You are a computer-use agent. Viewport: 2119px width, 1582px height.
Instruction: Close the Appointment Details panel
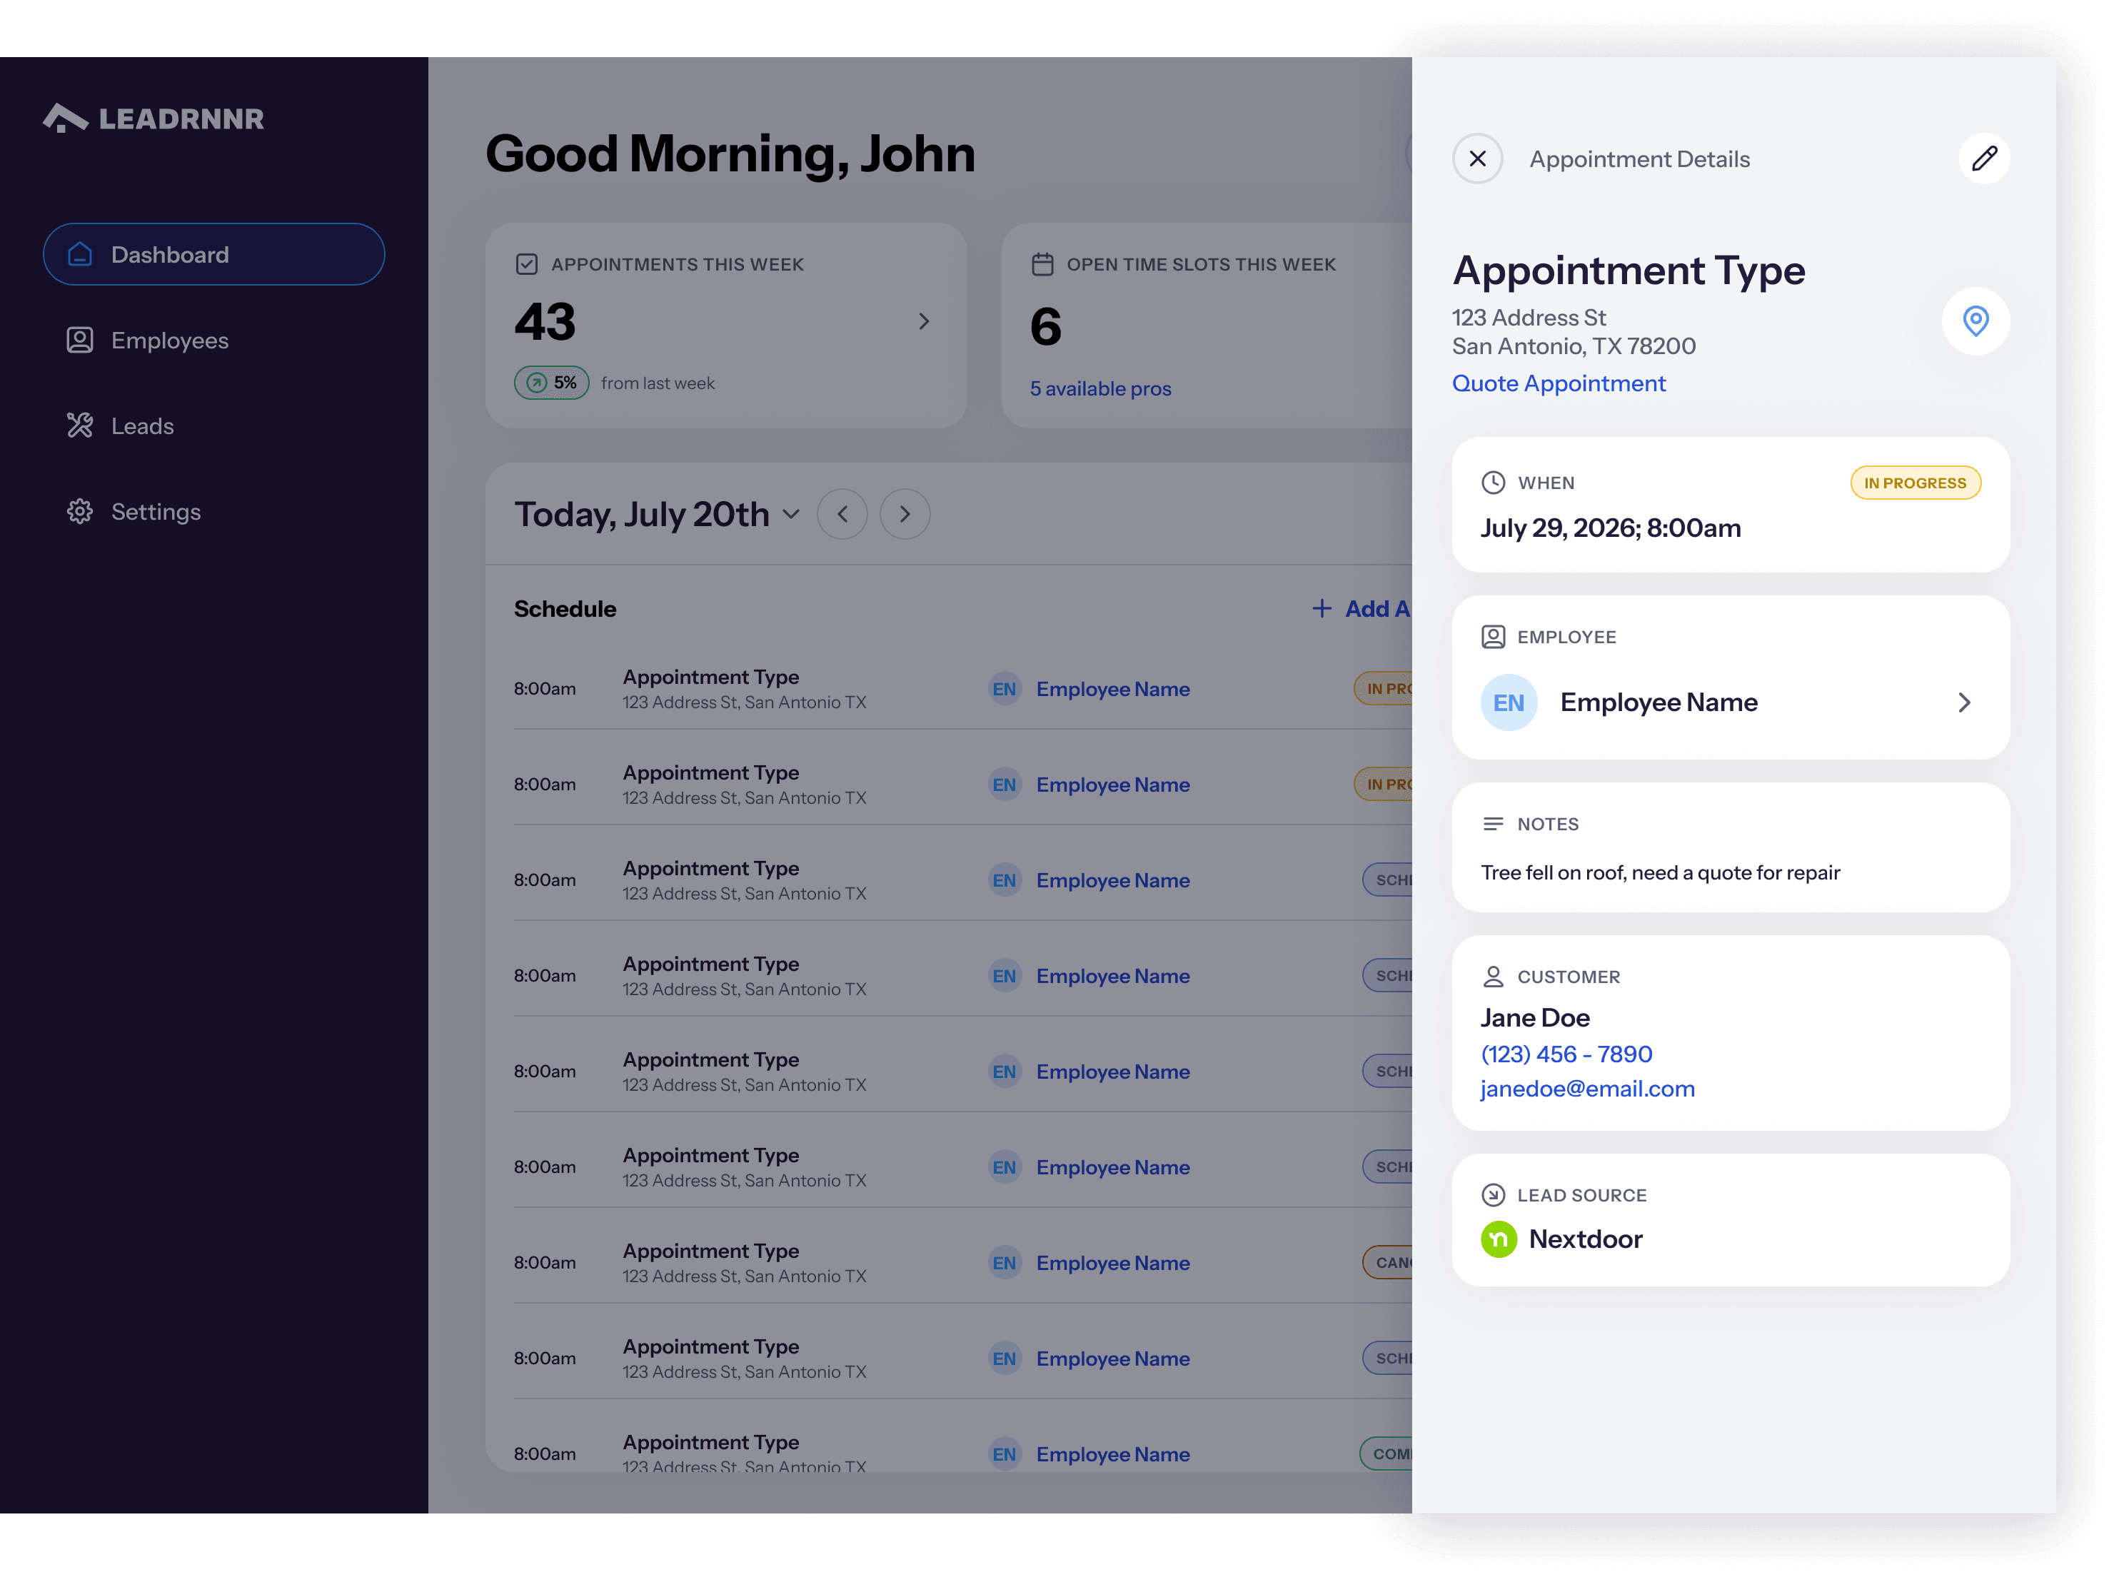(1476, 158)
